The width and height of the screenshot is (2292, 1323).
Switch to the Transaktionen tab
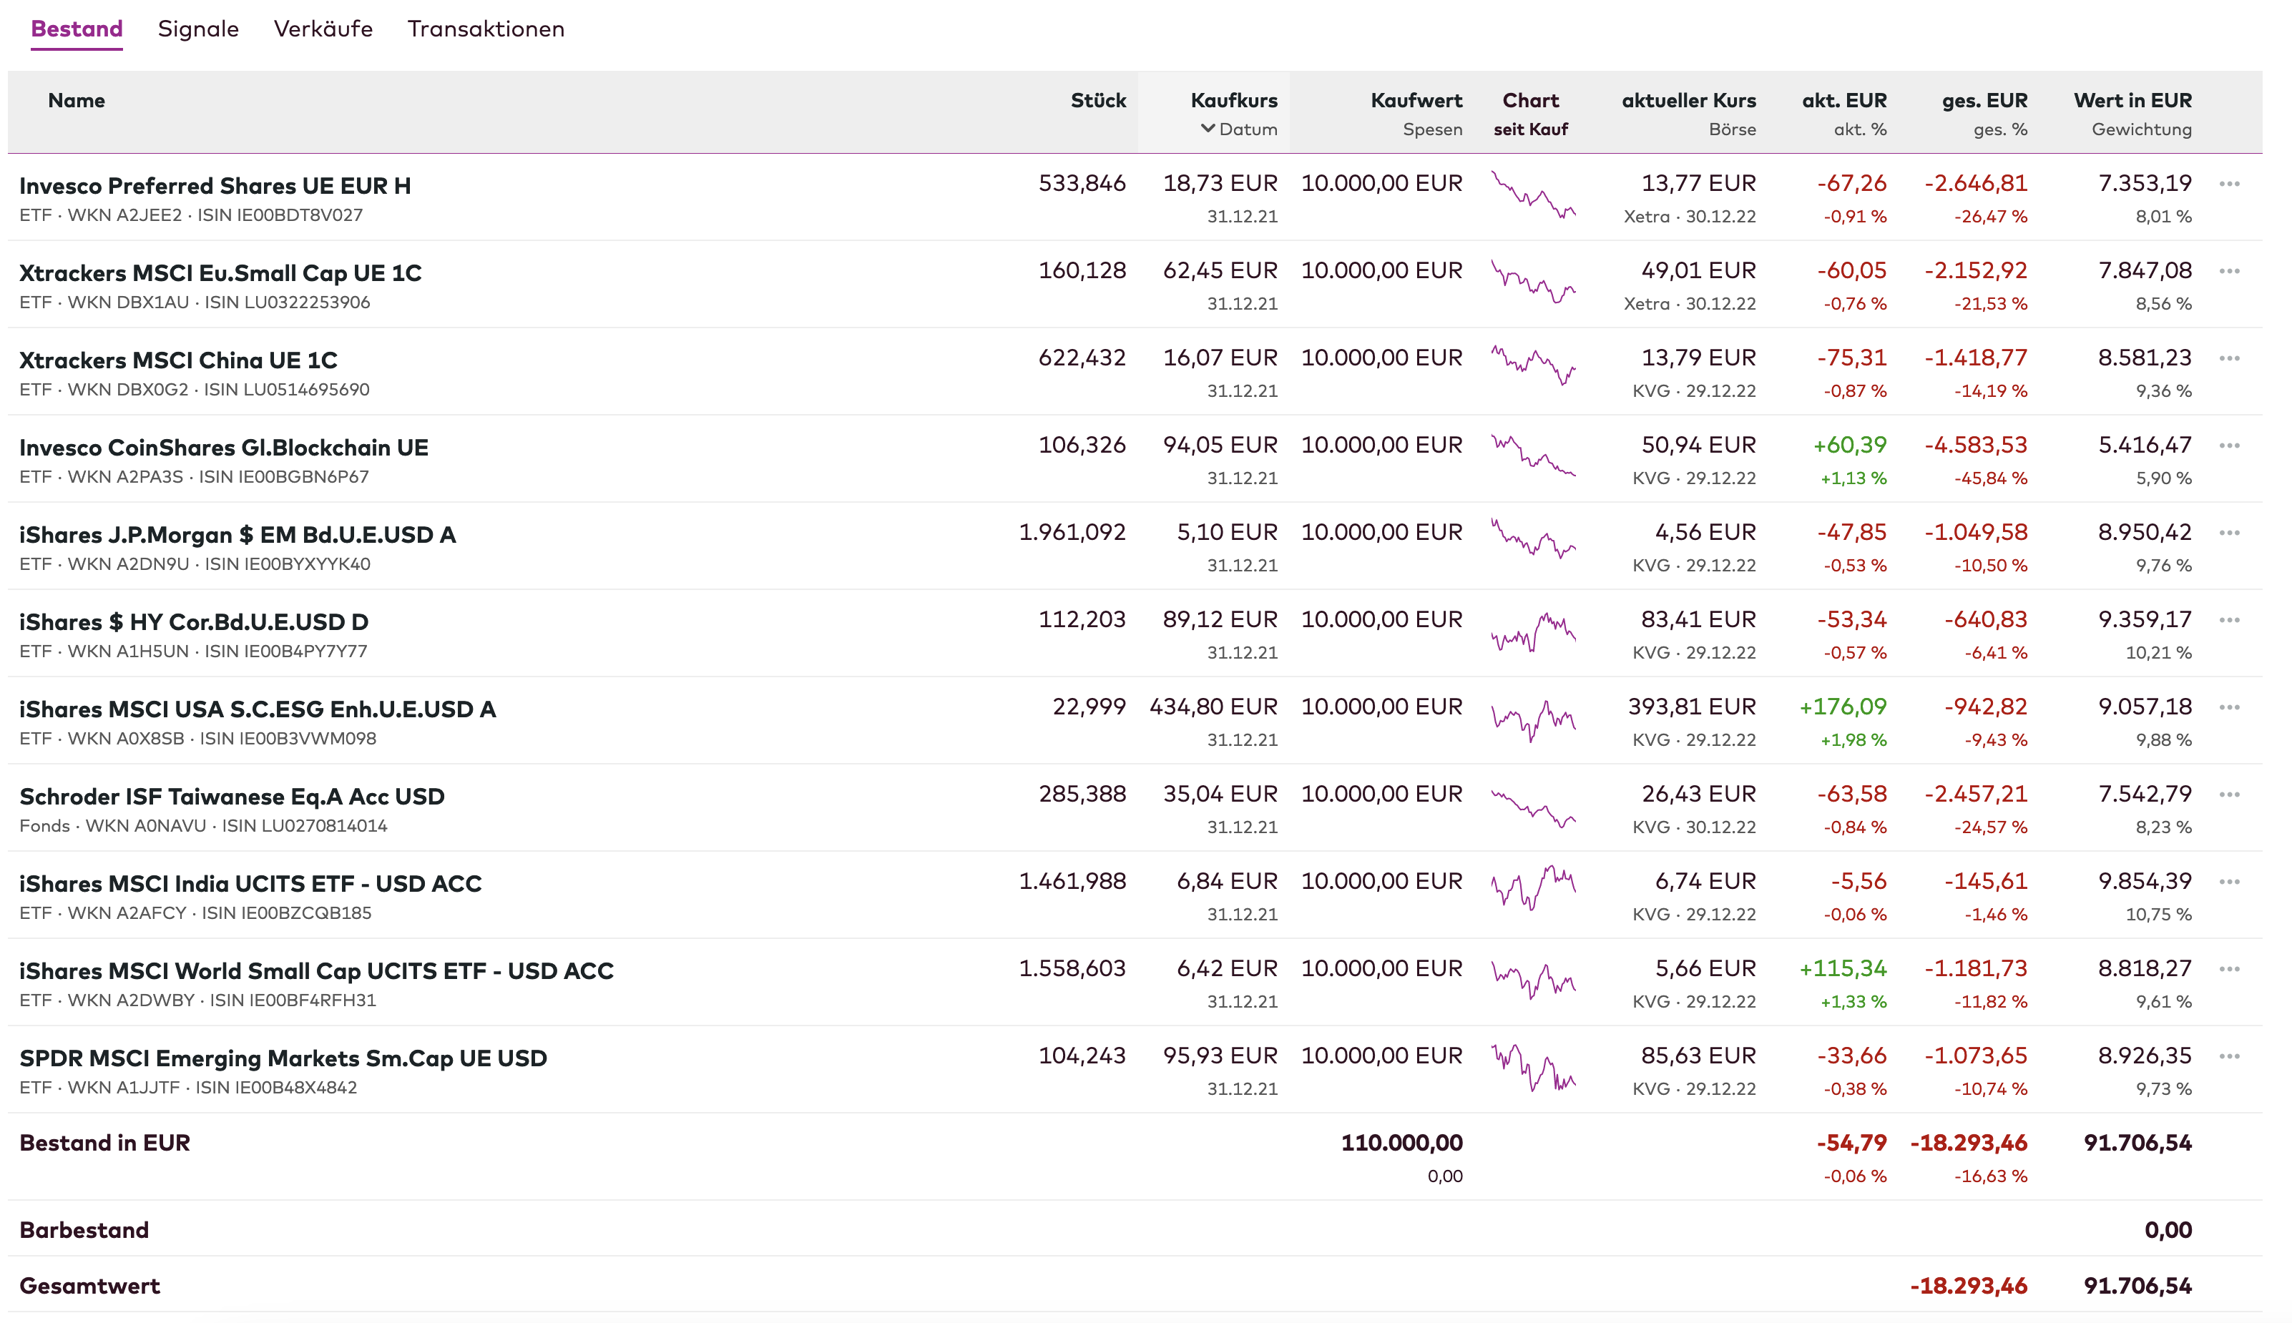click(485, 29)
